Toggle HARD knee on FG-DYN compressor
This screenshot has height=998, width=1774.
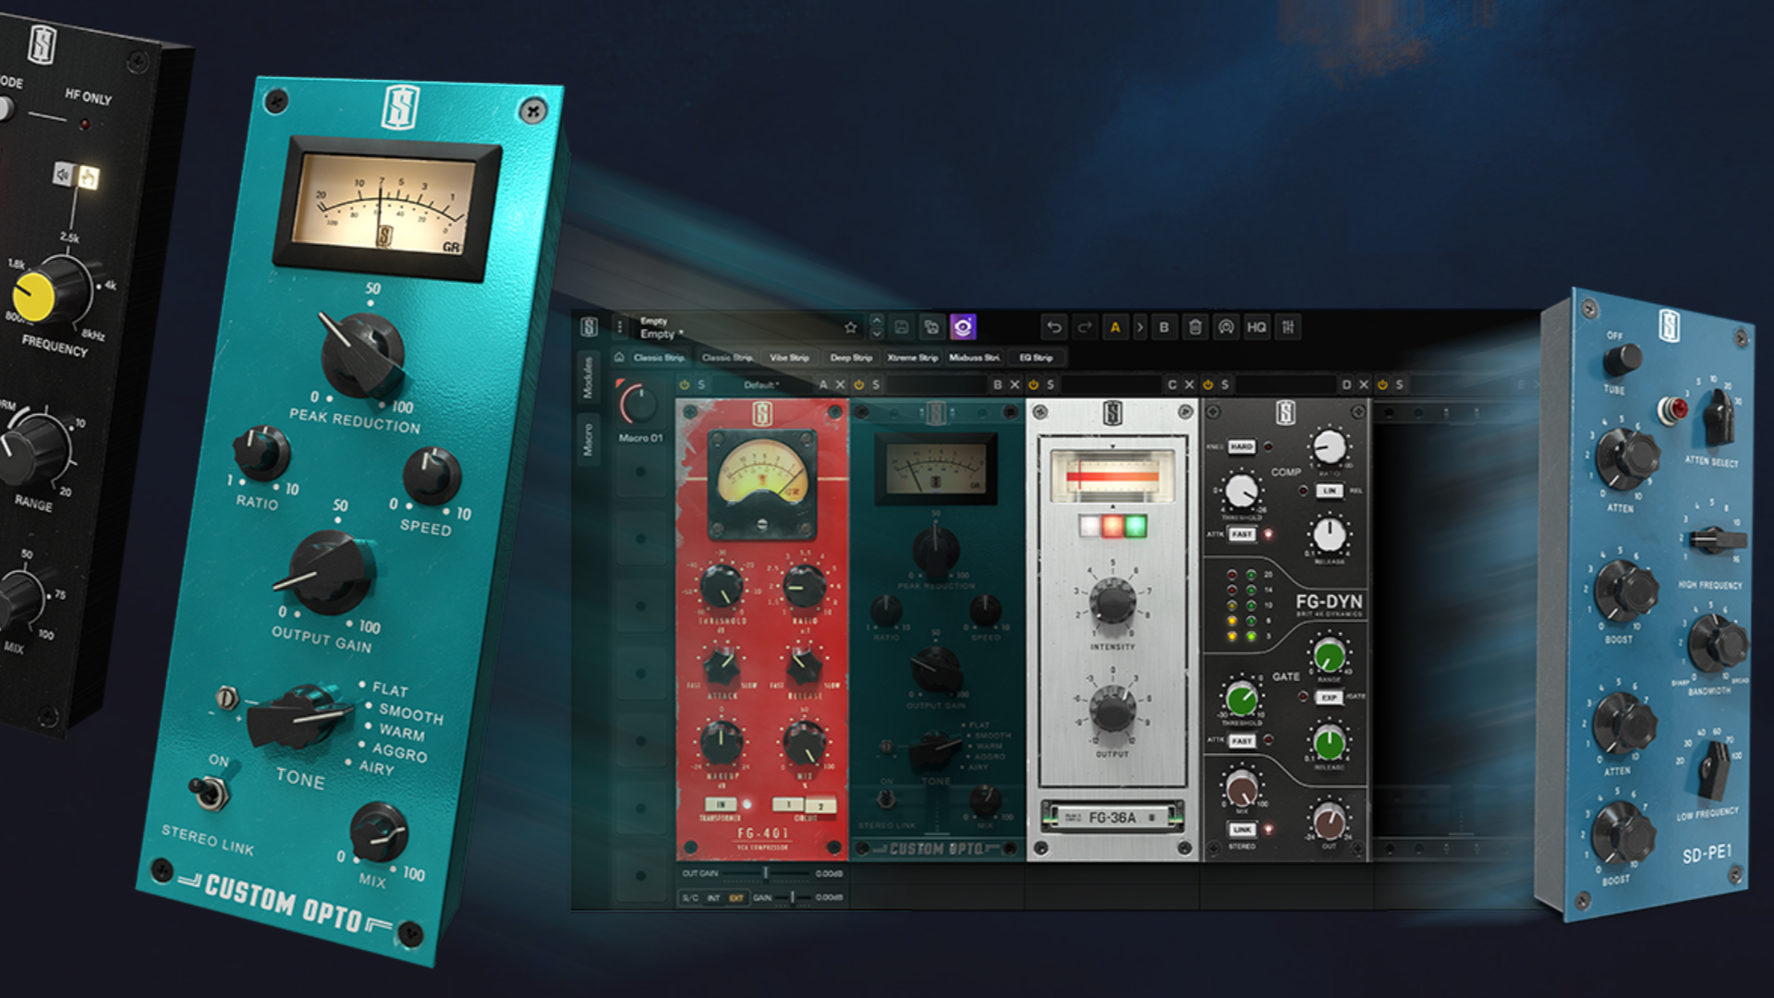pyautogui.click(x=1242, y=446)
